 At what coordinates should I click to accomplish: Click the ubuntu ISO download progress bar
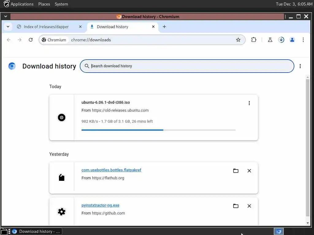click(159, 130)
